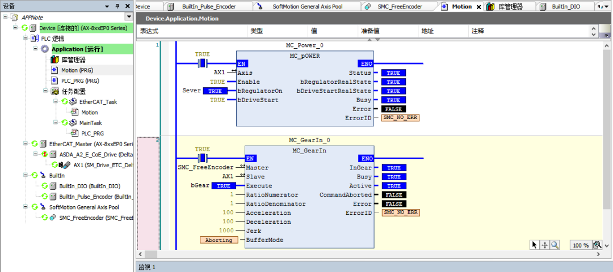The height and width of the screenshot is (272, 613).
Task: Toggle the Sever TRUE value box
Action: tap(215, 91)
